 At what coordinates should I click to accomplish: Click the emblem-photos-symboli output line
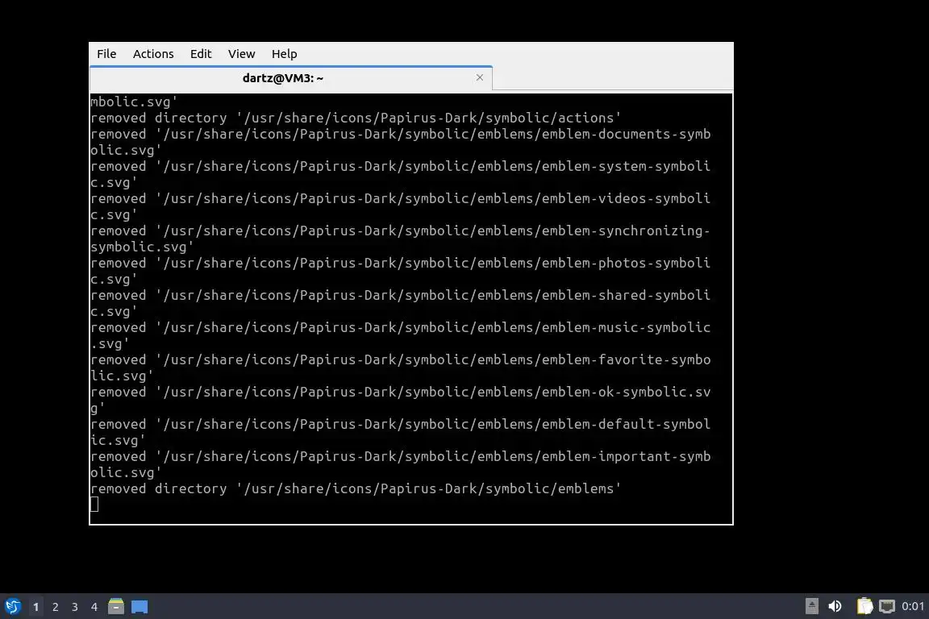point(401,263)
